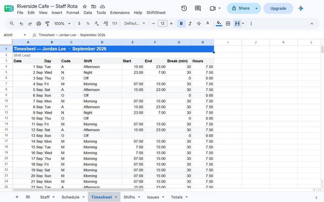The image size is (324, 202).
Task: Select the Break (min) header cell
Action: point(179,61)
